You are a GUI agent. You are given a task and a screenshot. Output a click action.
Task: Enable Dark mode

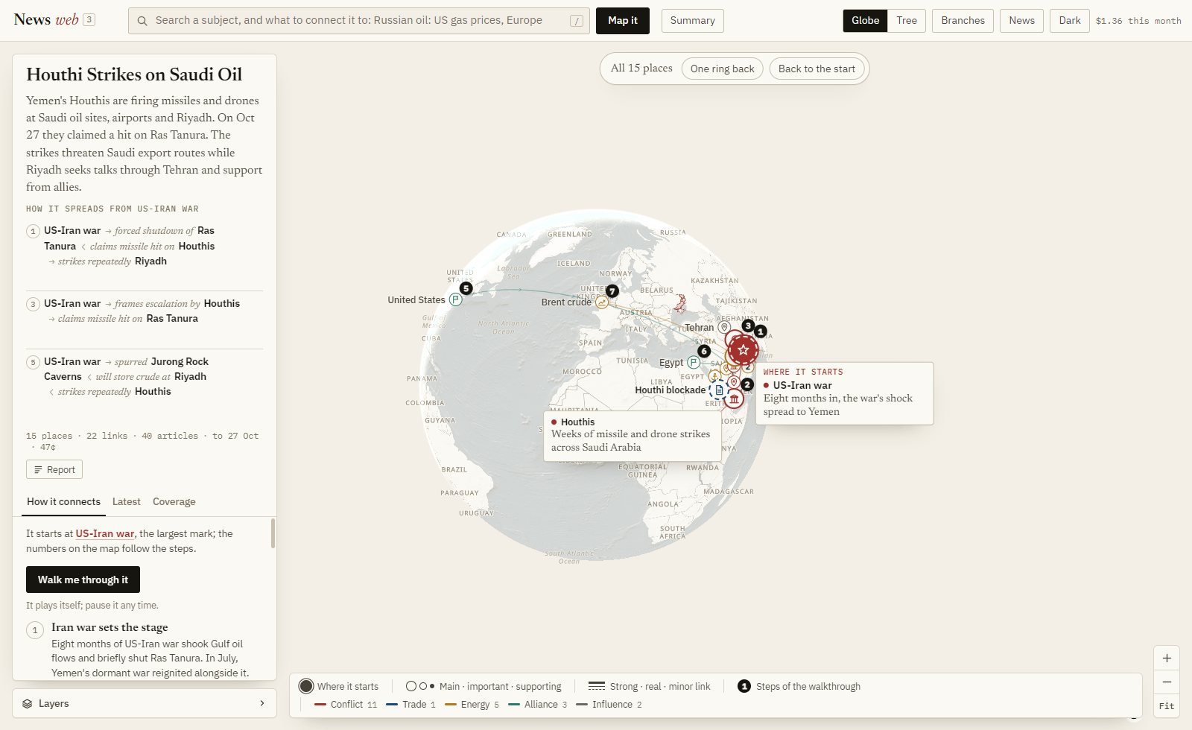1069,21
